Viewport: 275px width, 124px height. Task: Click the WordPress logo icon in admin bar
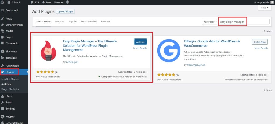[x=2, y=2]
